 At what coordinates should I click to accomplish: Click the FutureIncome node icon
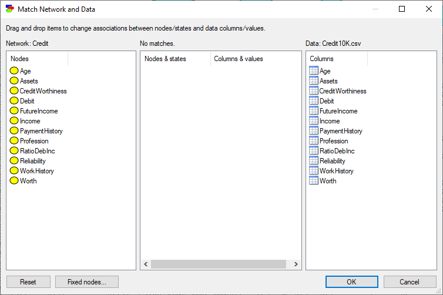click(x=14, y=110)
